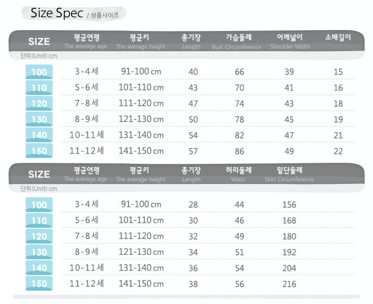
Task: Select size 140 badge in the waist table
Action: (x=39, y=268)
